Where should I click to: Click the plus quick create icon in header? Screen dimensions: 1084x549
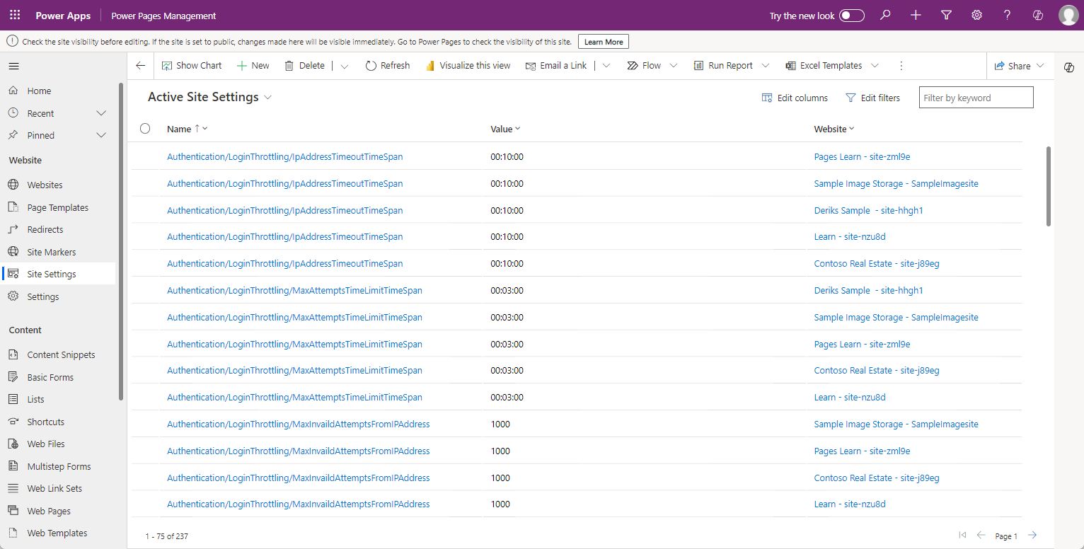tap(916, 16)
